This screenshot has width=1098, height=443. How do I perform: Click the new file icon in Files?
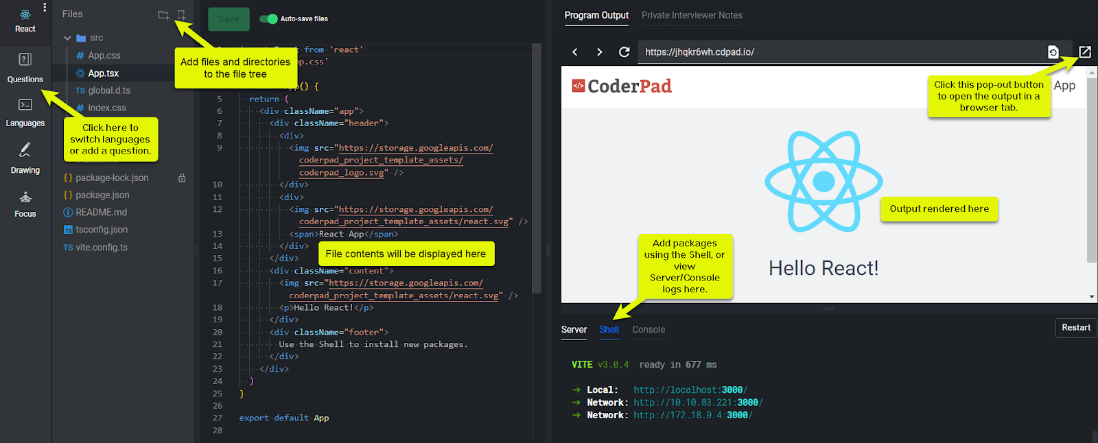pyautogui.click(x=181, y=14)
